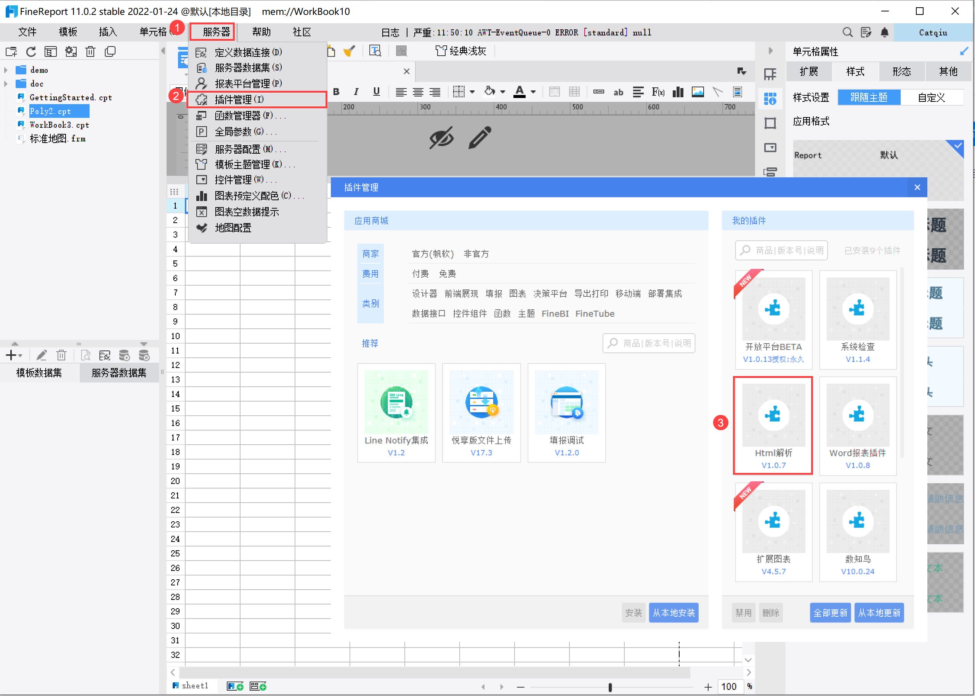975x696 pixels.
Task: Open the Word报表插件 plugin card
Action: 857,426
